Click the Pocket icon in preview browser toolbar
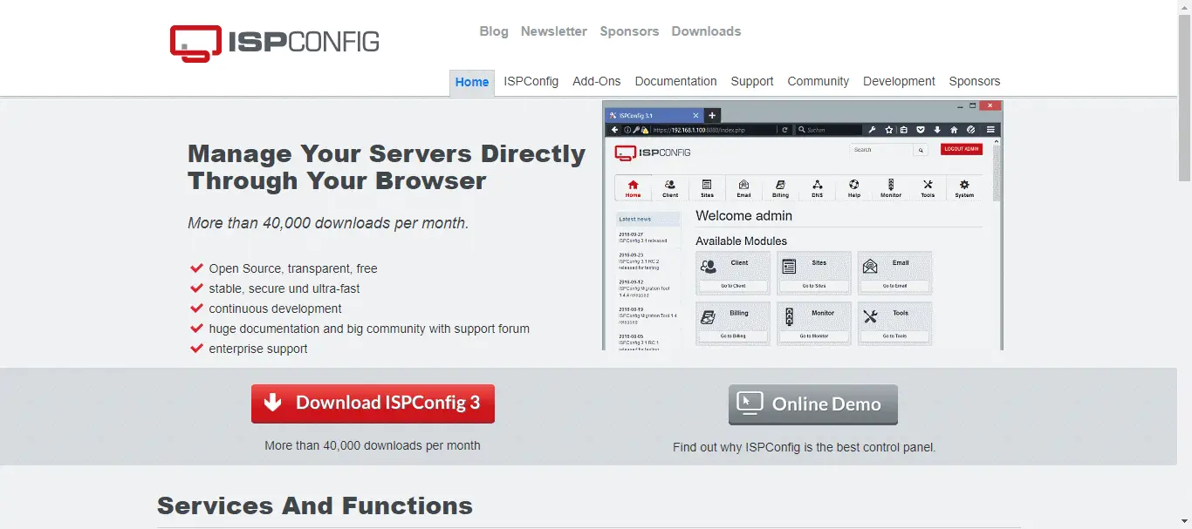1192x529 pixels. (921, 130)
